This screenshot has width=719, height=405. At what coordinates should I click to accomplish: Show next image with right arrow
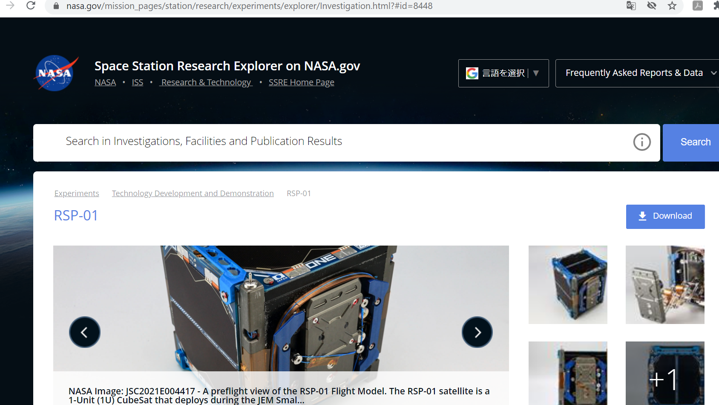coord(477,332)
